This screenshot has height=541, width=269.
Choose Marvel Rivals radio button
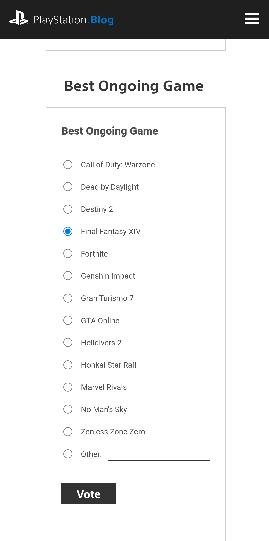point(68,387)
